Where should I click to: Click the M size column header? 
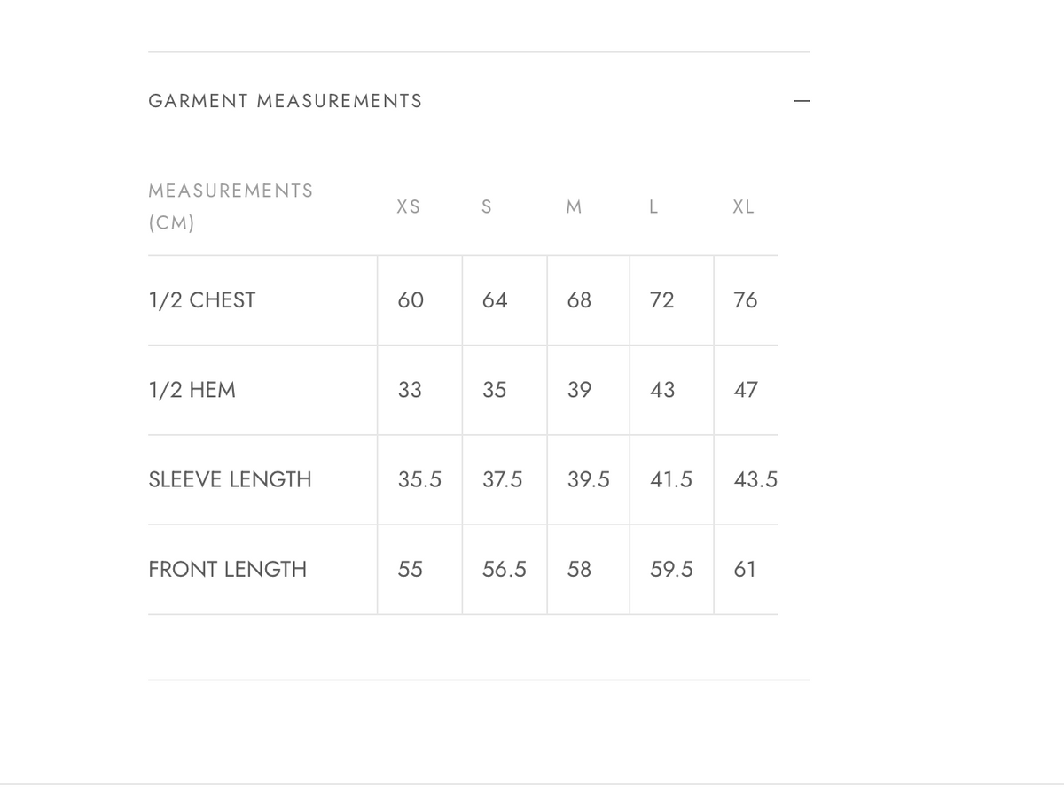click(x=574, y=207)
